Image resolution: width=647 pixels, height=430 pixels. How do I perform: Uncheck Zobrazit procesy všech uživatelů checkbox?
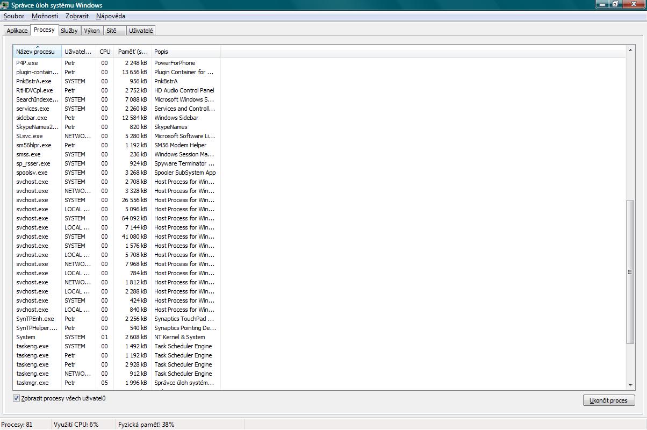pyautogui.click(x=16, y=398)
